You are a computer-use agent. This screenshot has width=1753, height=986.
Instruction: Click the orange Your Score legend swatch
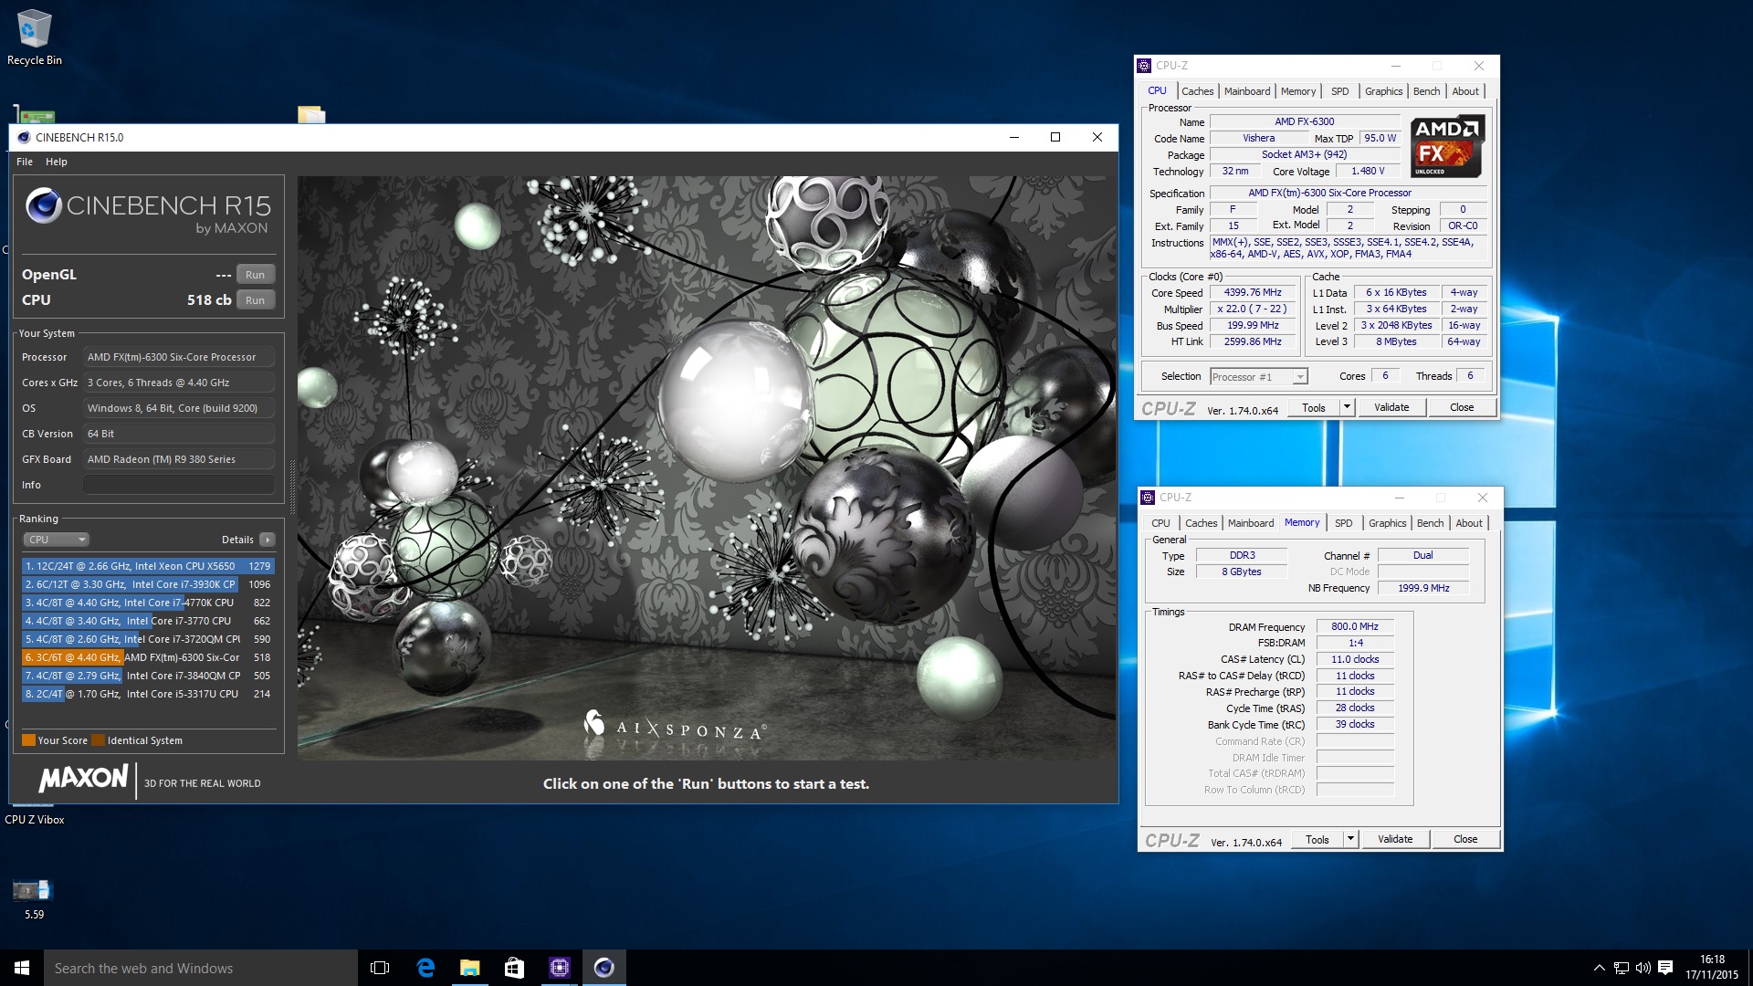(x=28, y=740)
